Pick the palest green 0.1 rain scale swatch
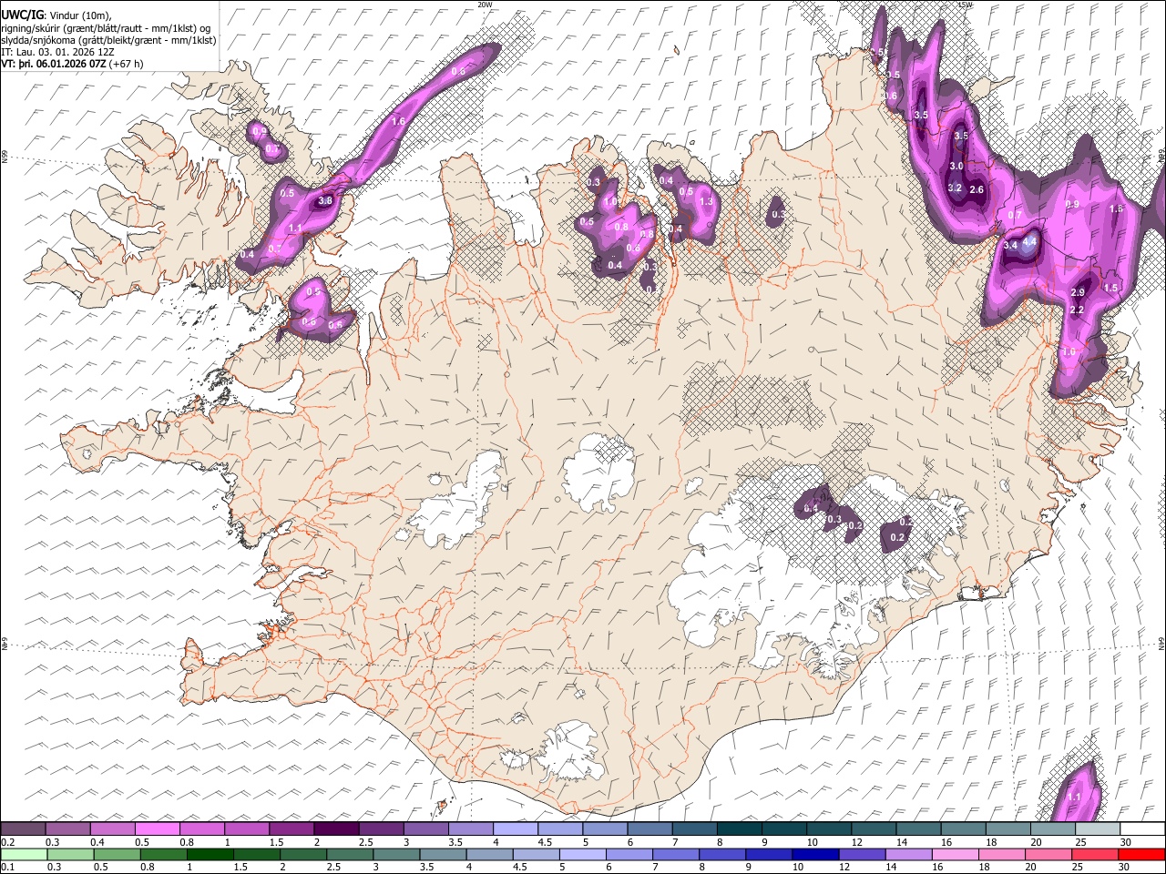Image resolution: width=1166 pixels, height=874 pixels. click(x=23, y=854)
